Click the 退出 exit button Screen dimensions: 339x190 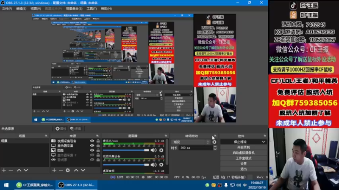click(x=243, y=169)
